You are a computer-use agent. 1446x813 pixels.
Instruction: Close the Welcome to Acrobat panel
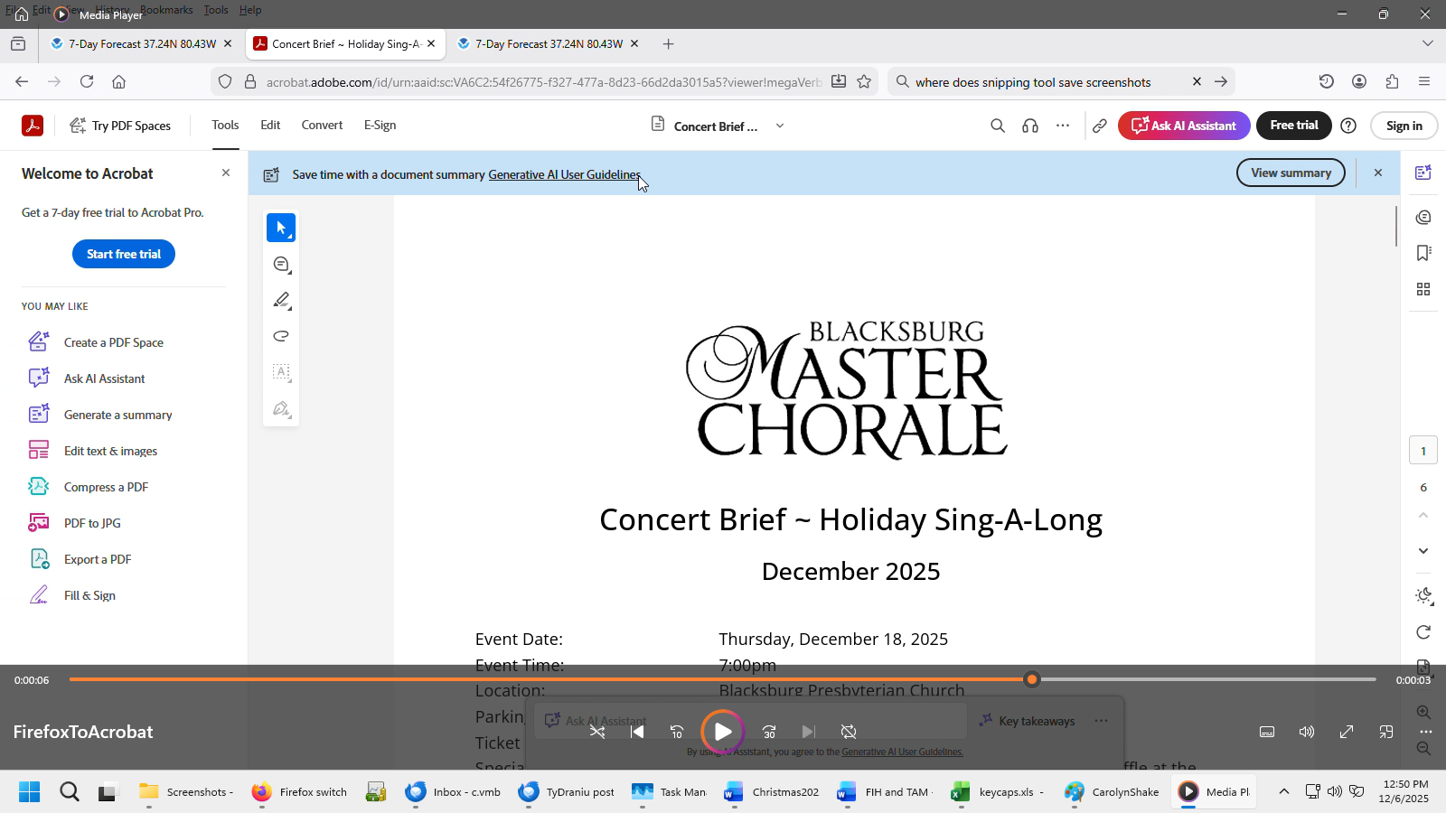coord(226,173)
